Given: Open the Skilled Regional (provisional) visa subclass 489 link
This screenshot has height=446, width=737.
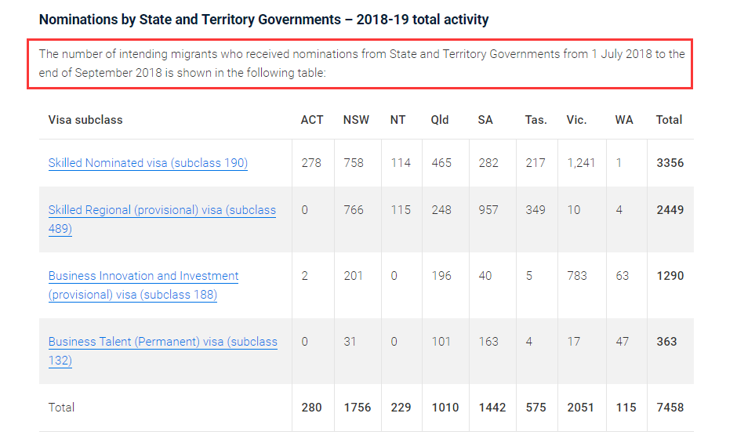Looking at the screenshot, I should click(162, 210).
